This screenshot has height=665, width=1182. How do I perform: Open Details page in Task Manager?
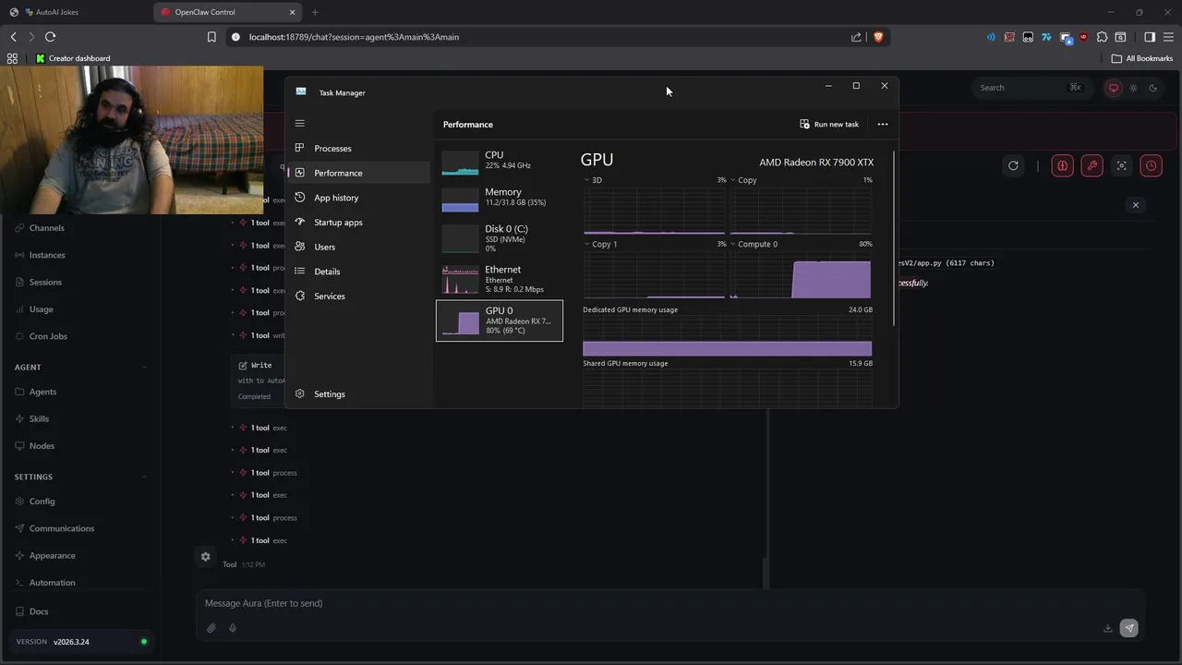(358, 272)
